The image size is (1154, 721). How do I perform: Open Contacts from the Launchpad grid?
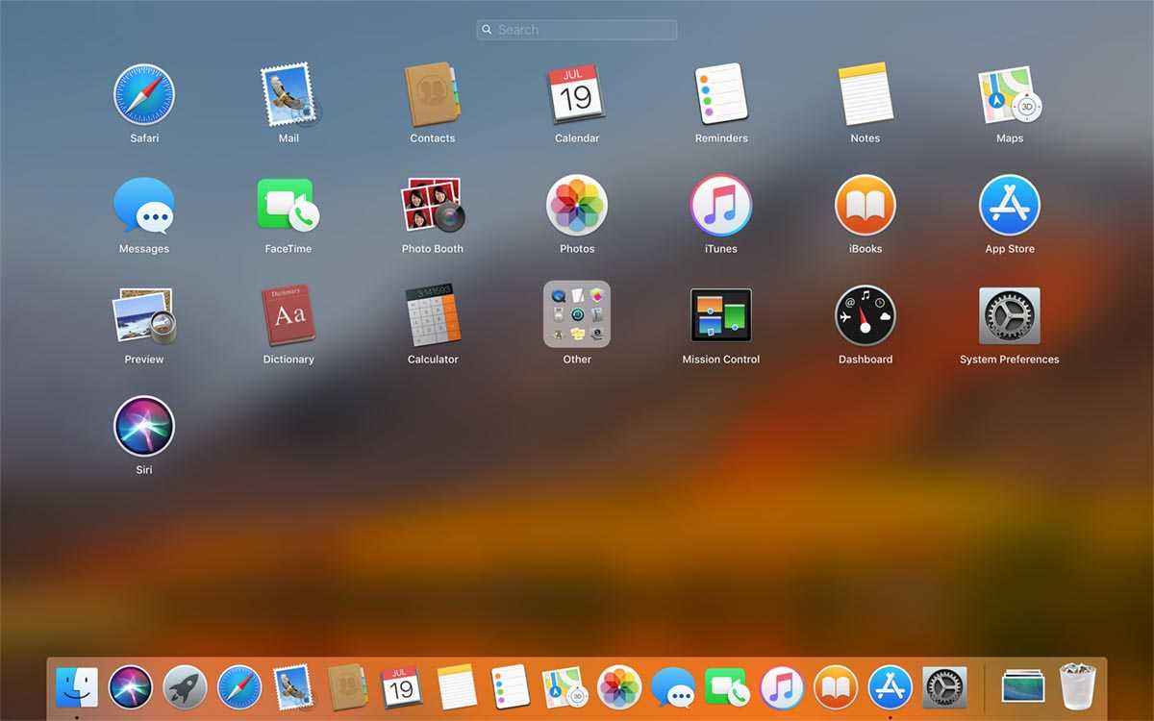(433, 94)
